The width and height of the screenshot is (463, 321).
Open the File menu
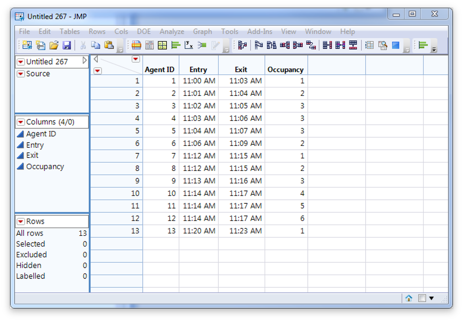[x=25, y=31]
